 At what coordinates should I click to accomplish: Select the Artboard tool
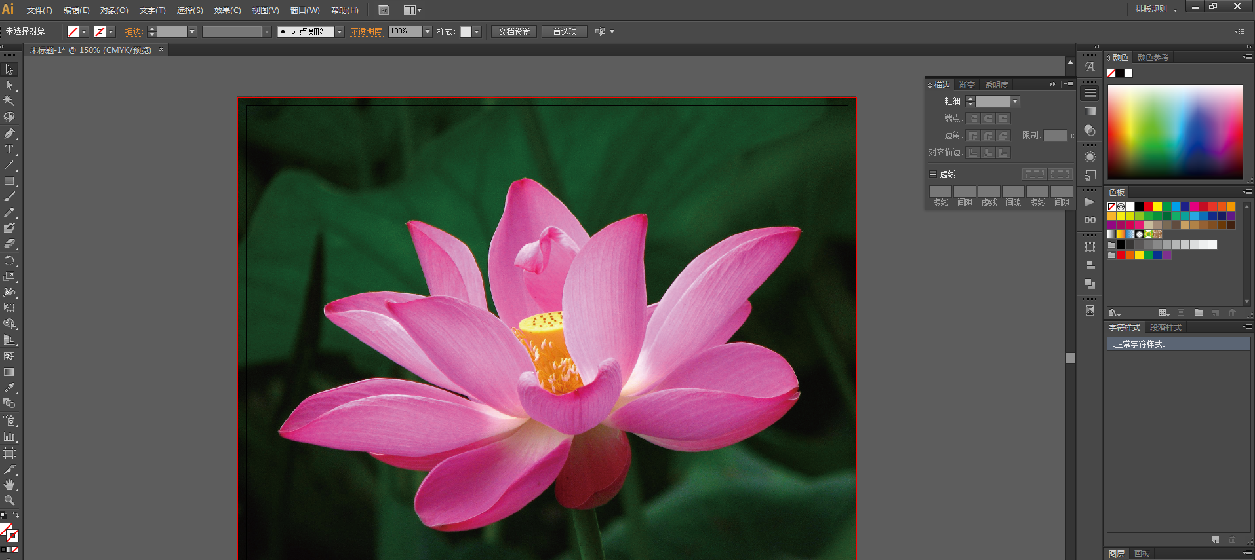tap(9, 453)
